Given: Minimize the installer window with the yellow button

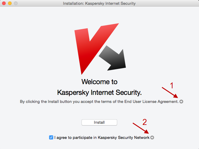Looking at the screenshot, I should point(10,3).
